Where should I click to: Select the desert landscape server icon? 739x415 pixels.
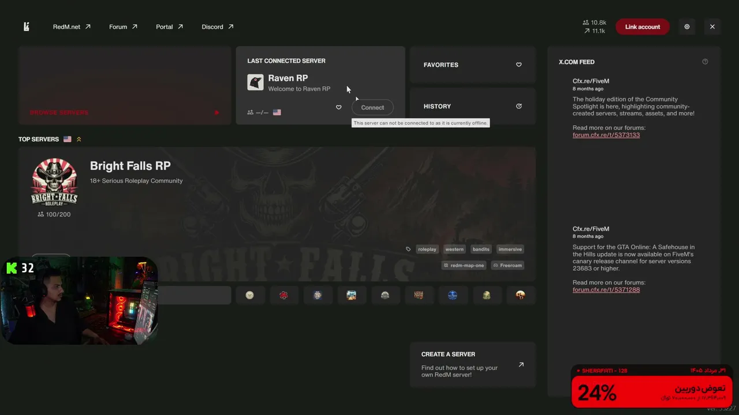(351, 295)
